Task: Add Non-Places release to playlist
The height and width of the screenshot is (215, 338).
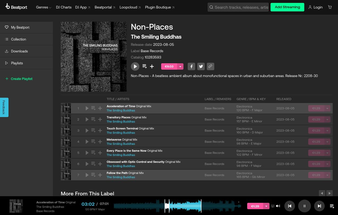Action: click(152, 66)
